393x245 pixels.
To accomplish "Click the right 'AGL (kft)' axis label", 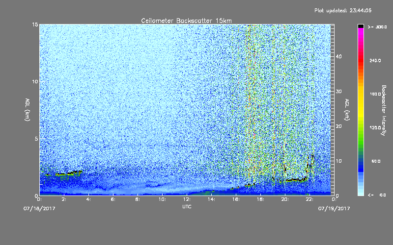I will click(347, 109).
